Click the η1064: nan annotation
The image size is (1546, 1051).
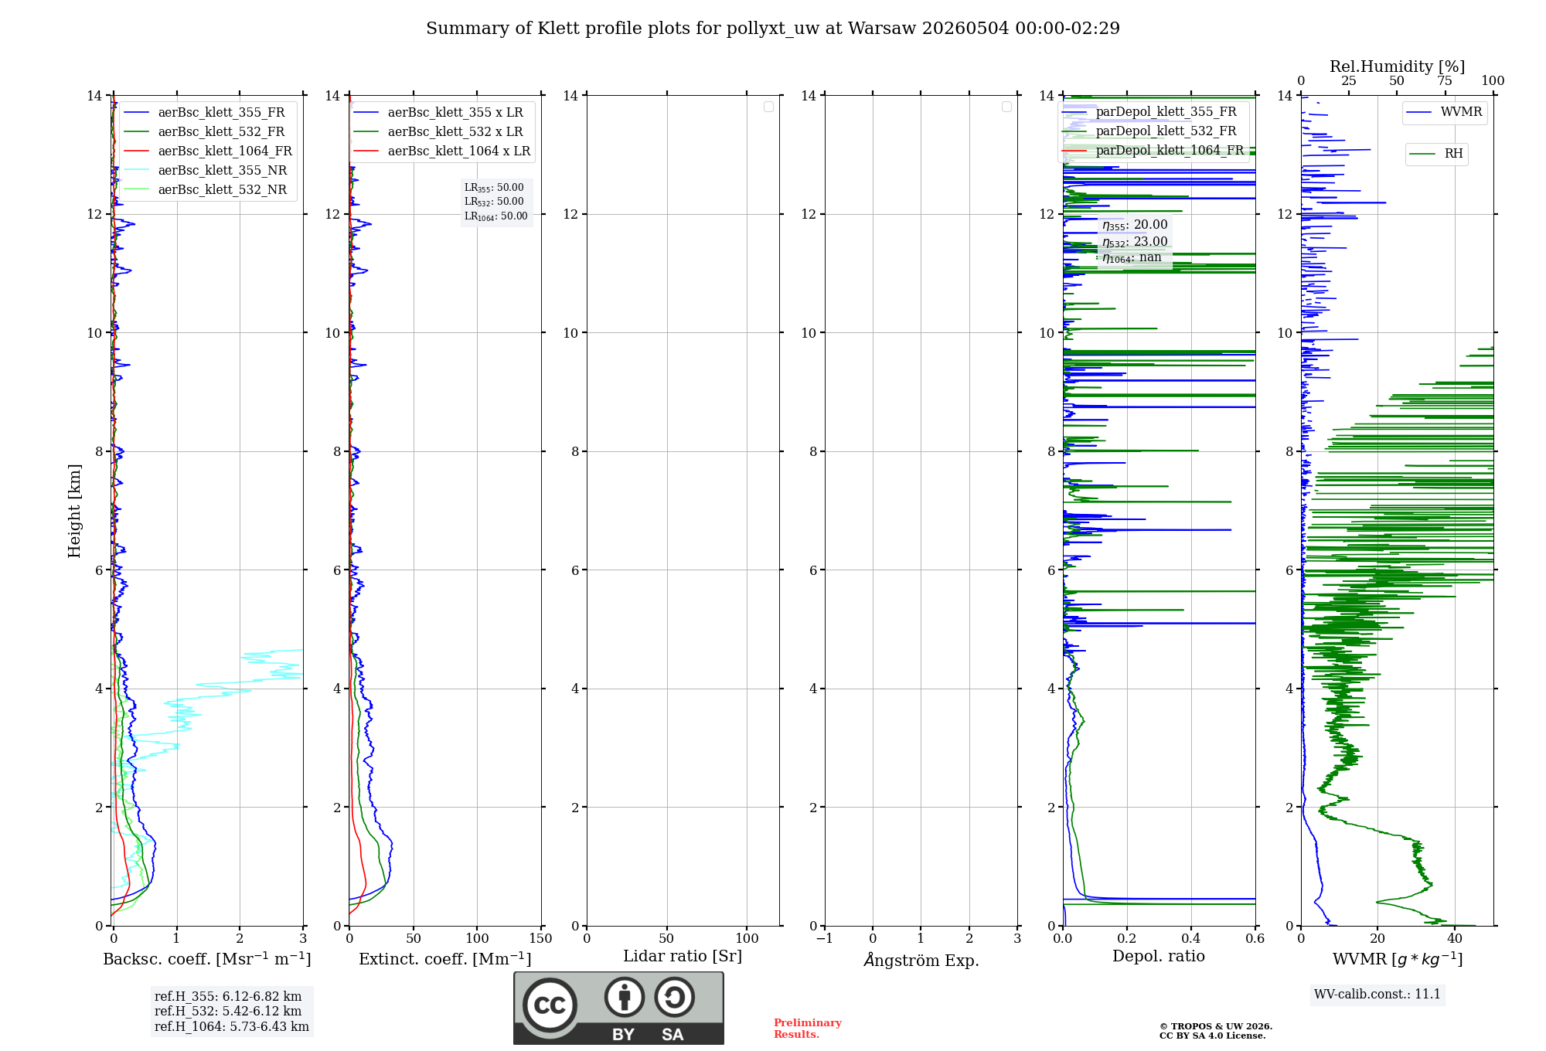tap(1132, 258)
